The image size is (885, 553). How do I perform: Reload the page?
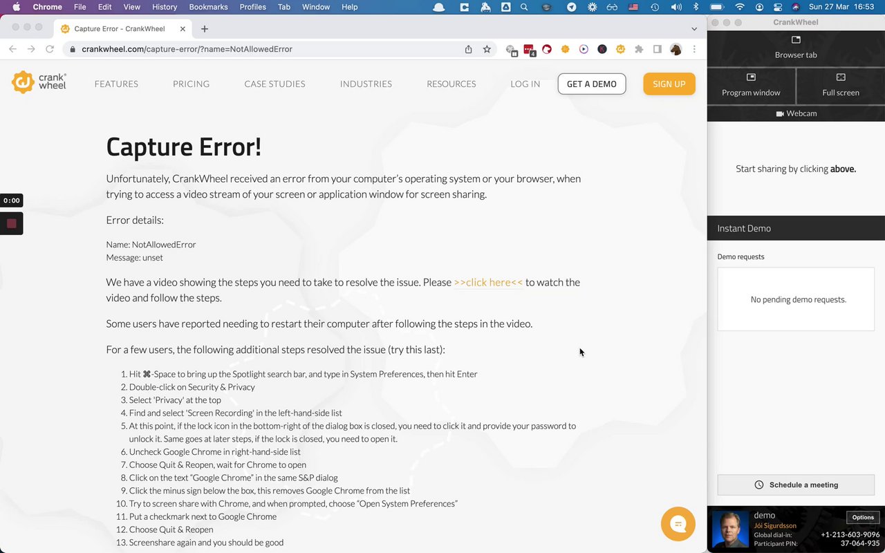[50, 49]
